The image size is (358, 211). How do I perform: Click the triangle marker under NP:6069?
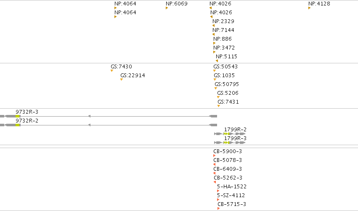point(167,8)
